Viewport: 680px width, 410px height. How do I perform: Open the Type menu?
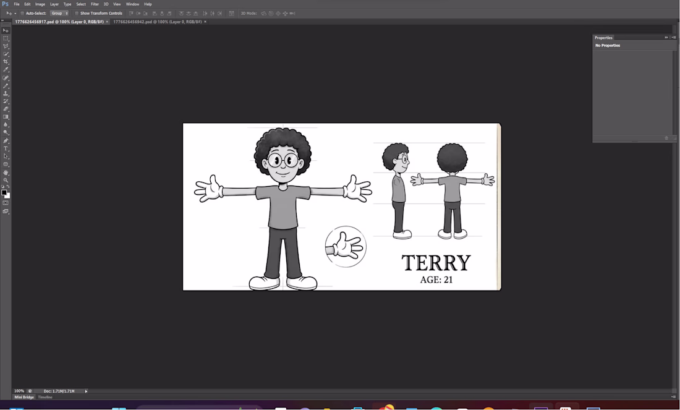(67, 4)
